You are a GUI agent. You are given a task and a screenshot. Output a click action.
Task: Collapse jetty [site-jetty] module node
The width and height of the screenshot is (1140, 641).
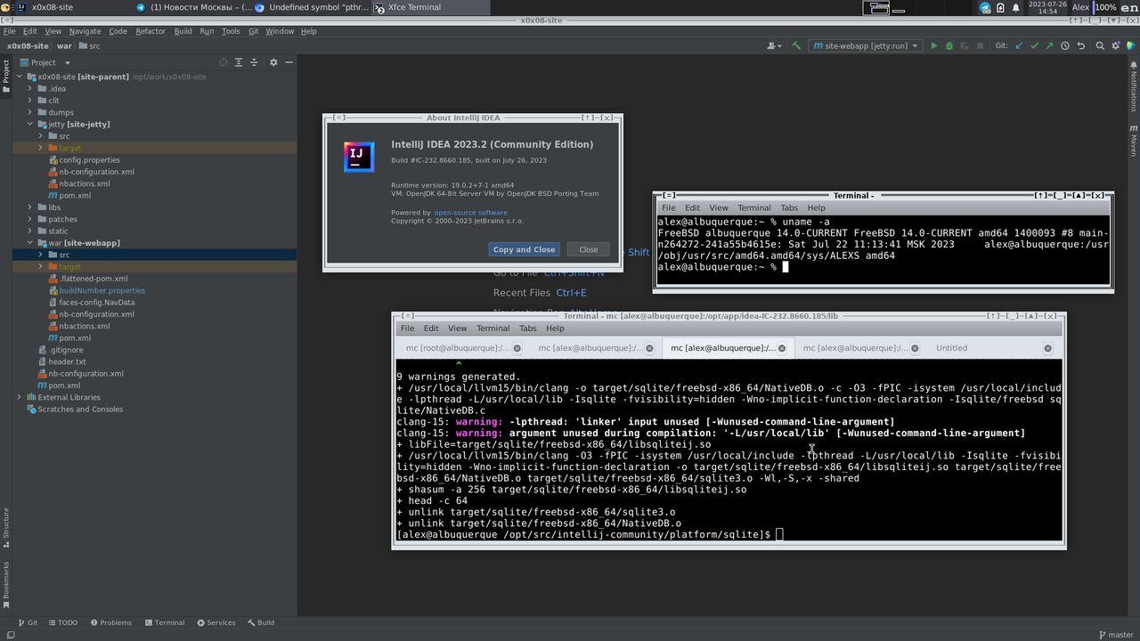30,124
